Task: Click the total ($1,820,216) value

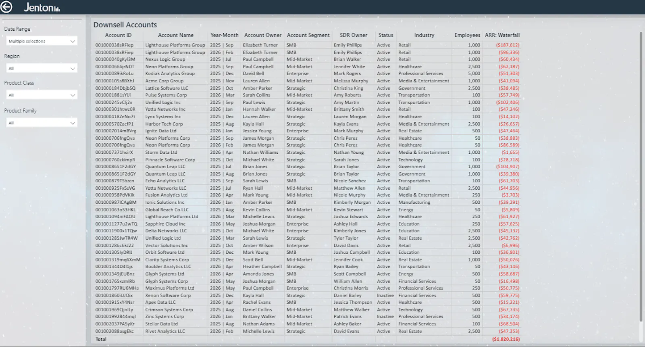Action: [x=506, y=339]
